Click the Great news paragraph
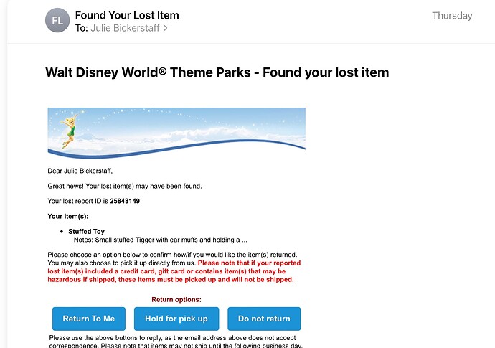The height and width of the screenshot is (348, 495). [x=125, y=186]
